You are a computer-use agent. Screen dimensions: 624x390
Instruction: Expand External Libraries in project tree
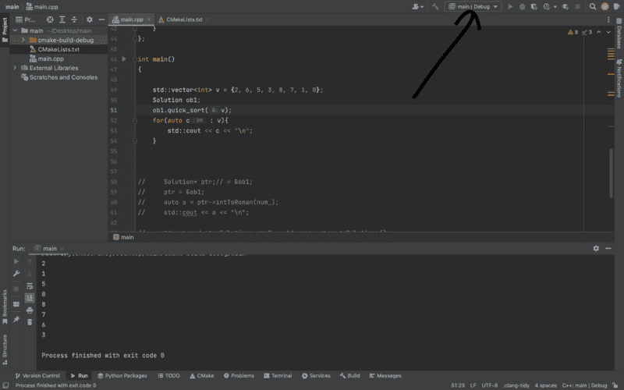pos(15,68)
